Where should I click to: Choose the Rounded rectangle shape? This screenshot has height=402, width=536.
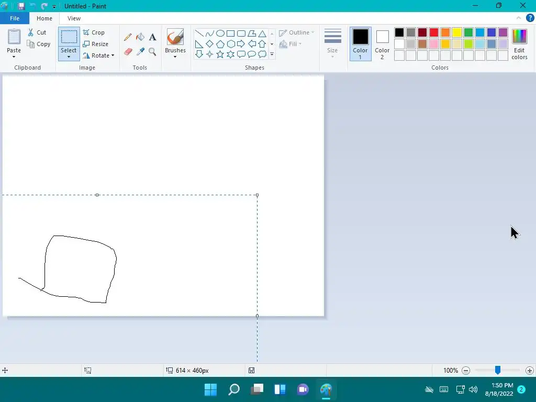241,33
